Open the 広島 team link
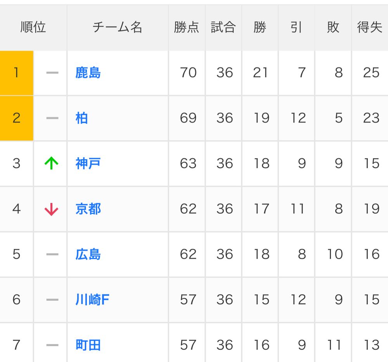The width and height of the screenshot is (388, 362). (x=88, y=254)
